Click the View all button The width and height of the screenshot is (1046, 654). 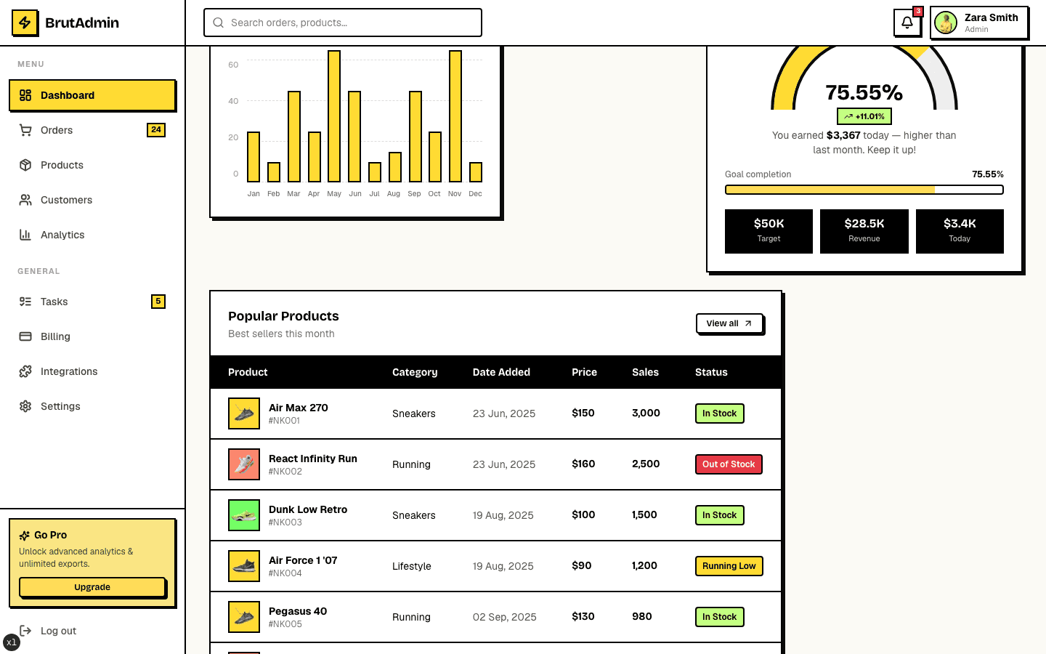point(729,323)
